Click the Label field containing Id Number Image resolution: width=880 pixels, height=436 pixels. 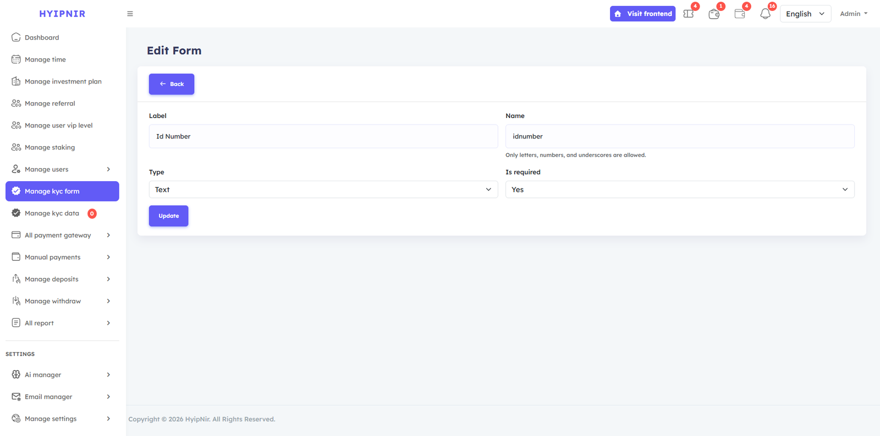pos(323,136)
